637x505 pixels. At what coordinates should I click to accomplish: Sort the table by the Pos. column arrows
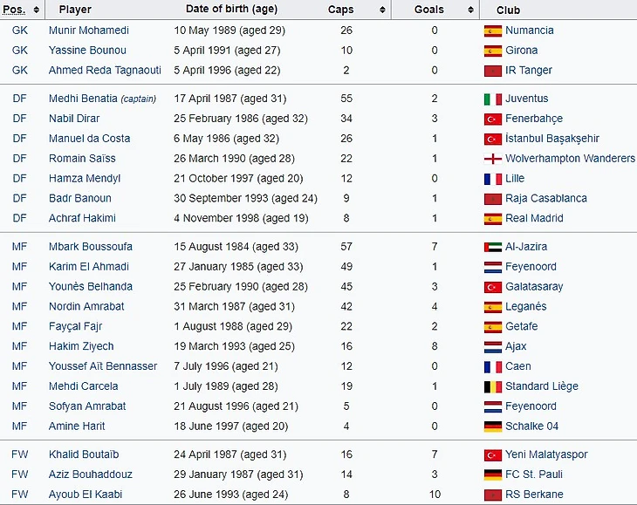pyautogui.click(x=36, y=10)
